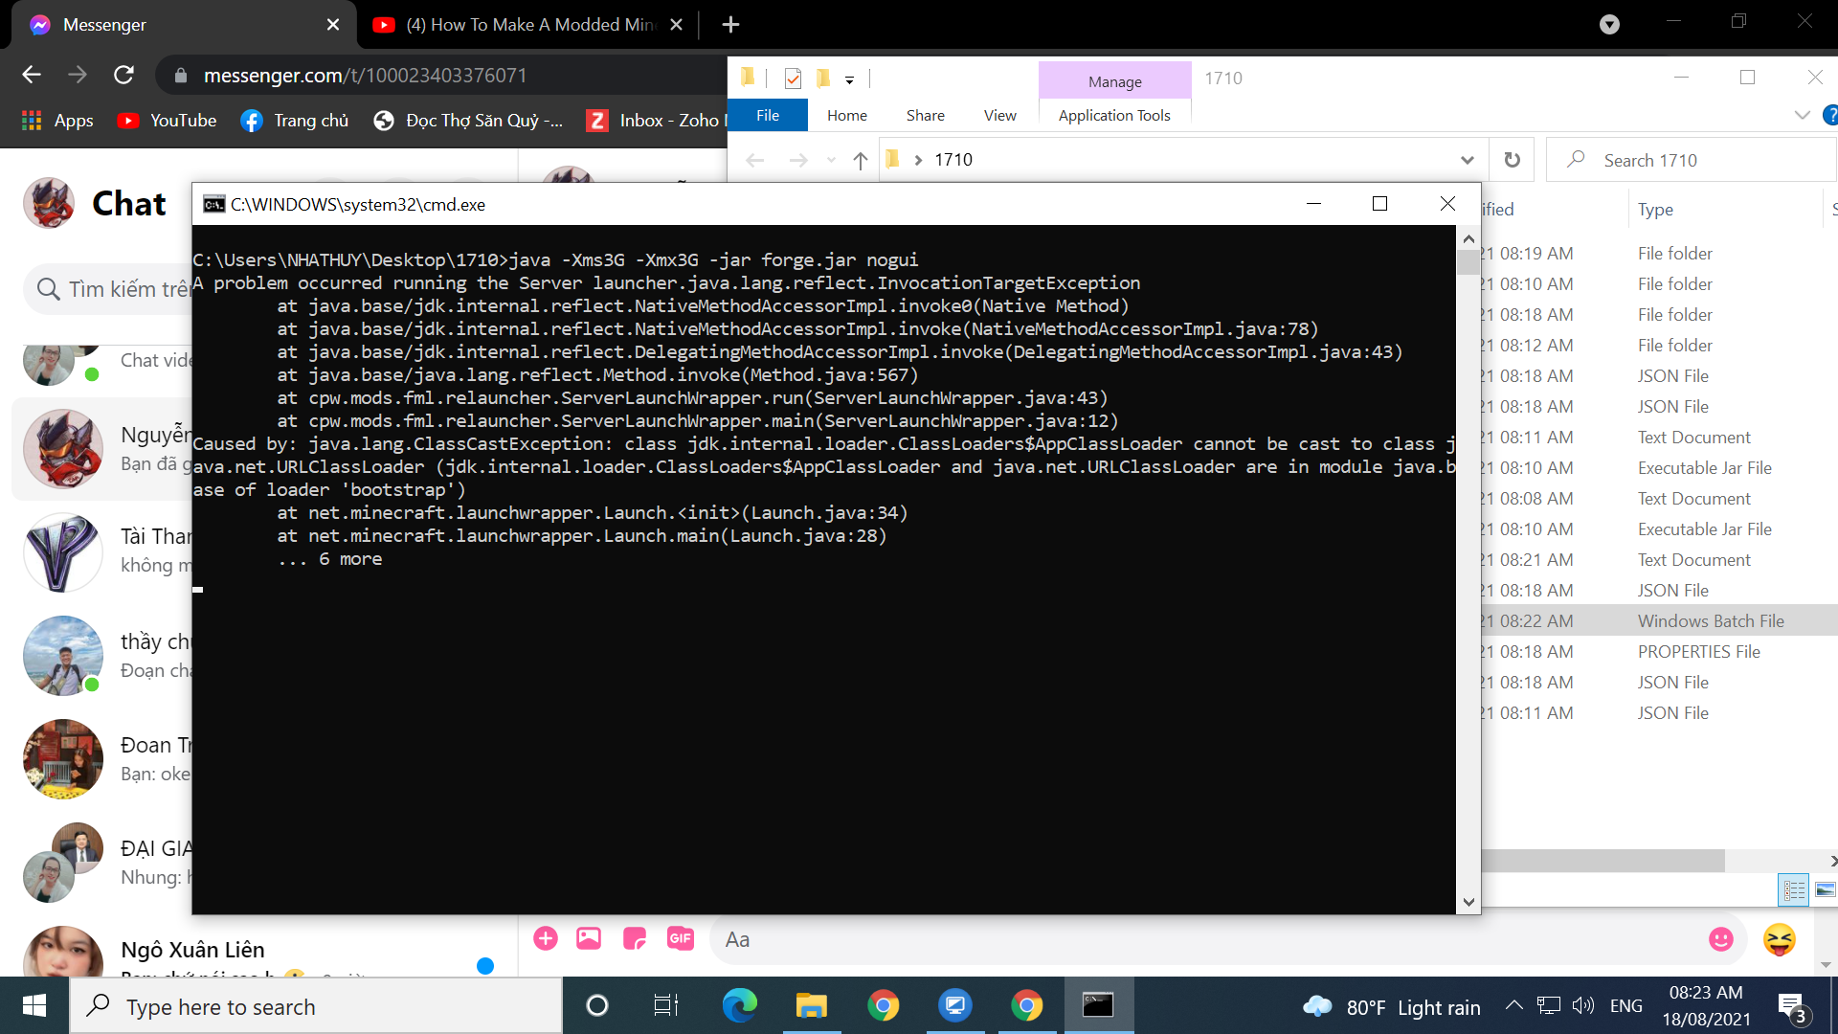Toggle details view layout button
The width and height of the screenshot is (1838, 1034).
(1794, 890)
